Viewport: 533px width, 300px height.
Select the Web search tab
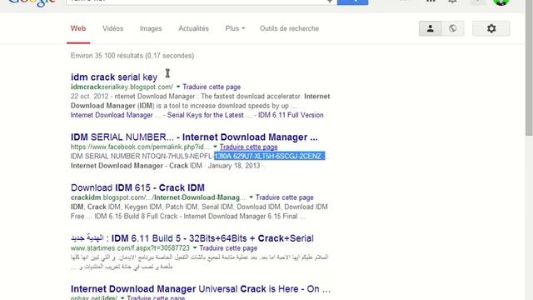click(78, 28)
